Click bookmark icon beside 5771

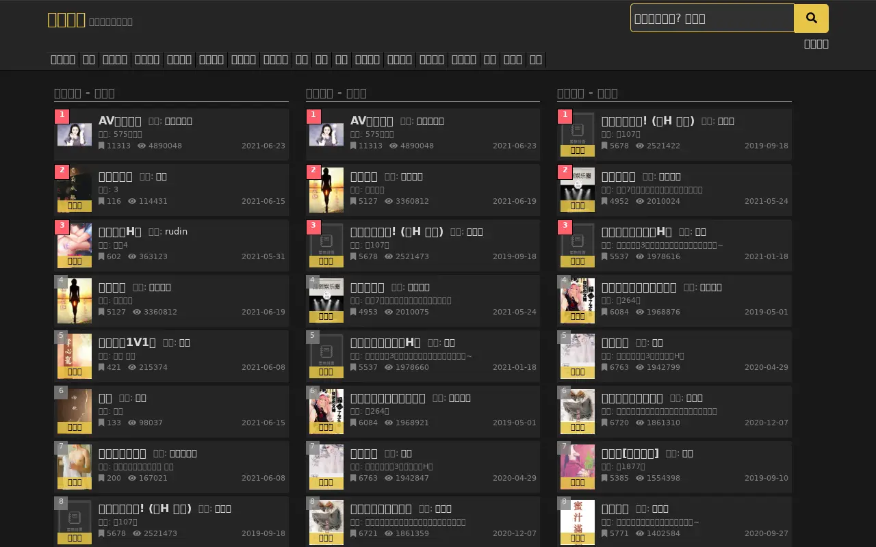604,534
